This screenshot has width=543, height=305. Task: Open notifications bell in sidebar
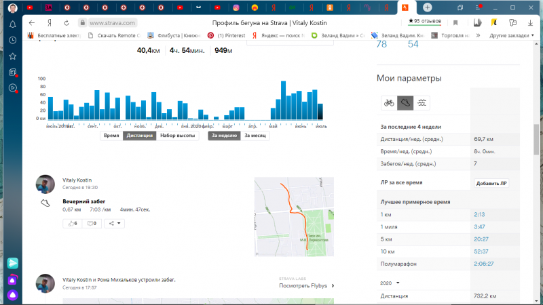(x=12, y=24)
